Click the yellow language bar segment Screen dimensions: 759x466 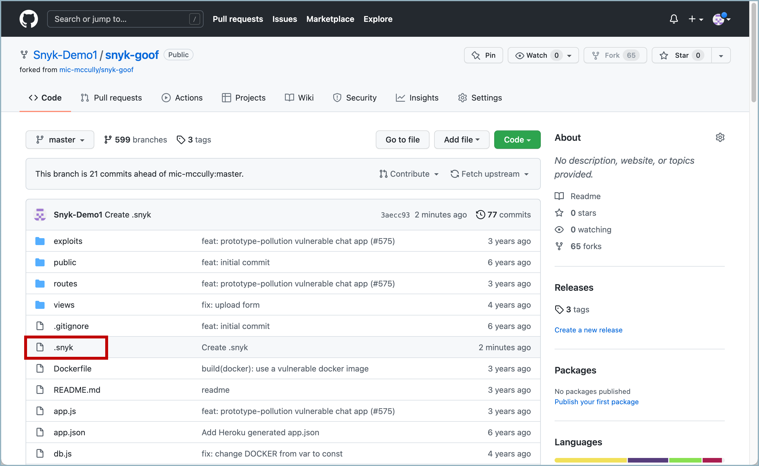590,460
